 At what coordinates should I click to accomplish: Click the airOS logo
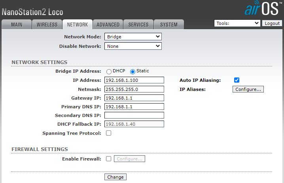(263, 8)
